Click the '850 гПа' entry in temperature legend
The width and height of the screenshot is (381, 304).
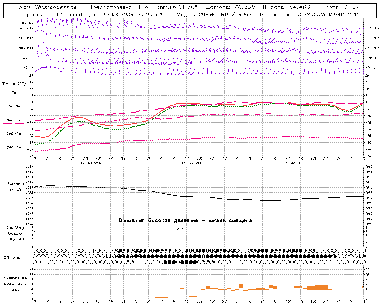pyautogui.click(x=14, y=120)
